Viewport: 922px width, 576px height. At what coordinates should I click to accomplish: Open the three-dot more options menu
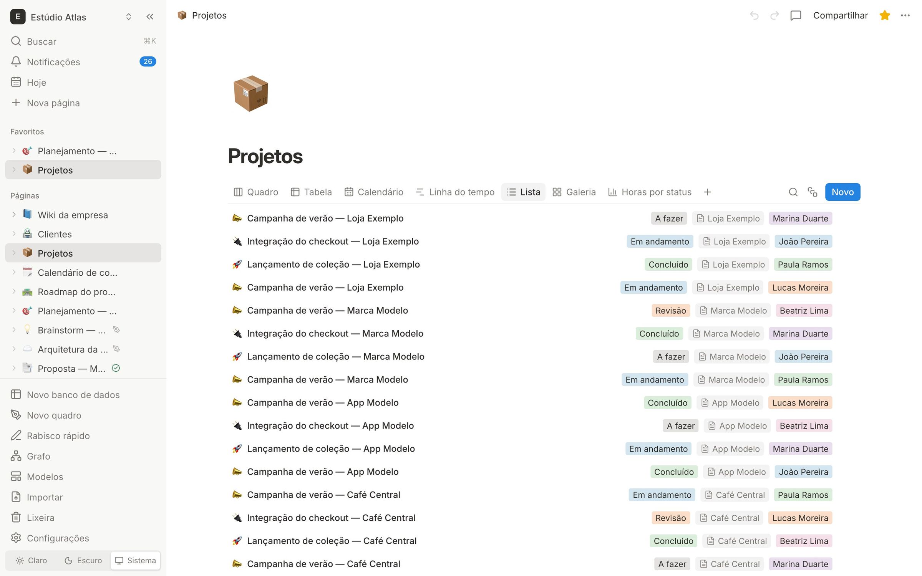pos(905,16)
